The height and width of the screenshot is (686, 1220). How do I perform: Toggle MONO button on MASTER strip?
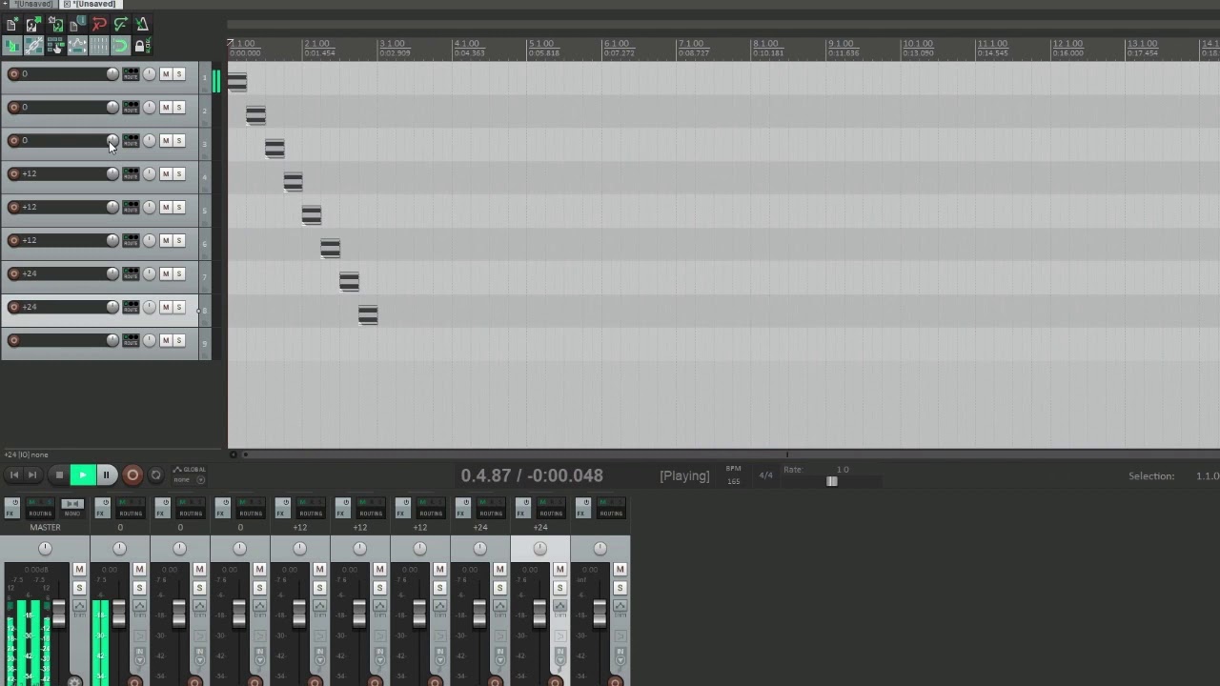[72, 508]
